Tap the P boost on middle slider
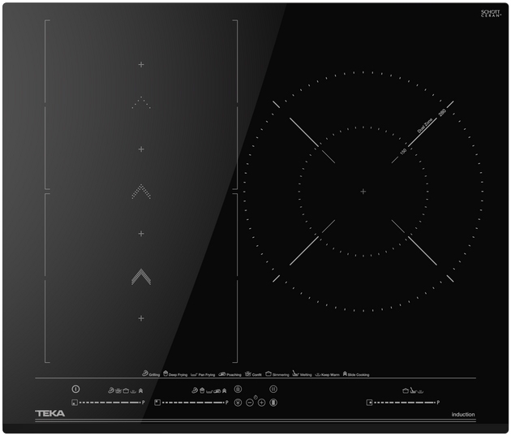 (227, 403)
